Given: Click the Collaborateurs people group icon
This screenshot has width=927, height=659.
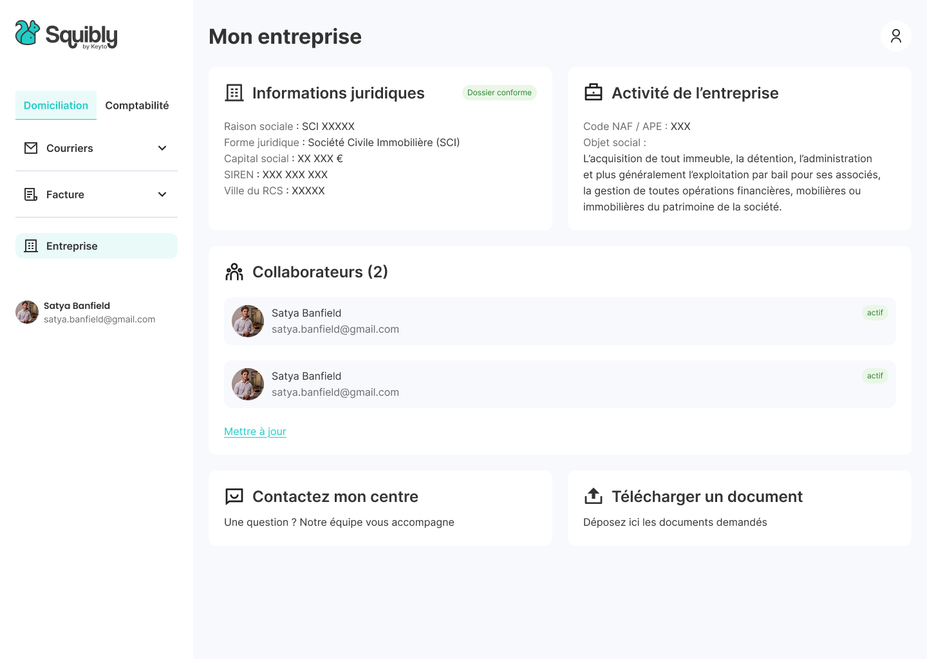Looking at the screenshot, I should tap(234, 272).
